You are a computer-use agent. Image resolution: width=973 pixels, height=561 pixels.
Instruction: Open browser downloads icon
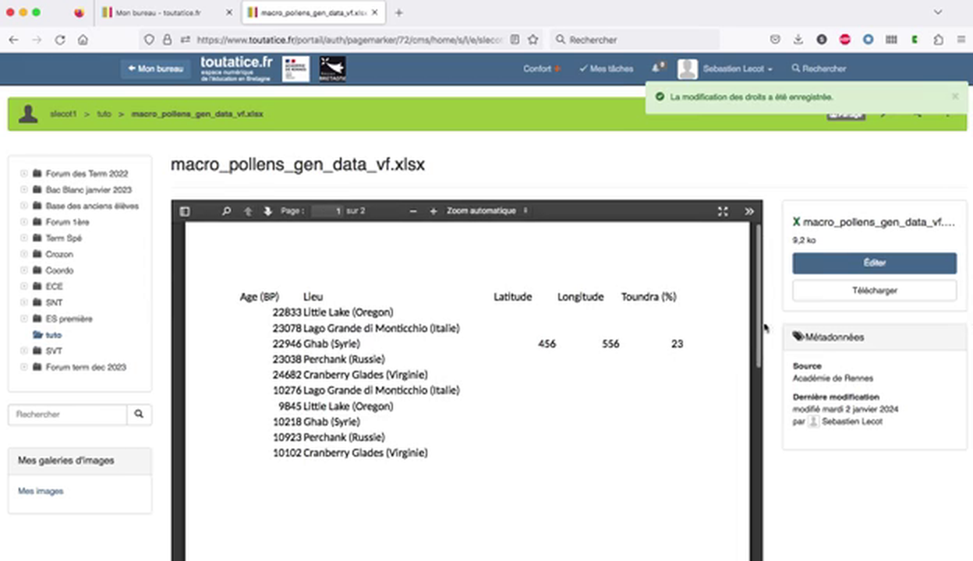tap(798, 39)
